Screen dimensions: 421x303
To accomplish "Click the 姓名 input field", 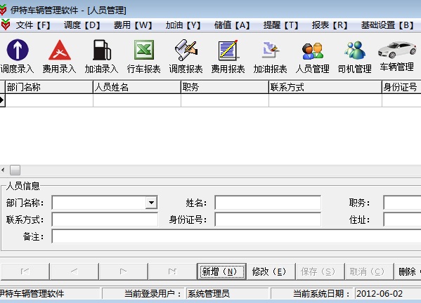I will click(268, 203).
